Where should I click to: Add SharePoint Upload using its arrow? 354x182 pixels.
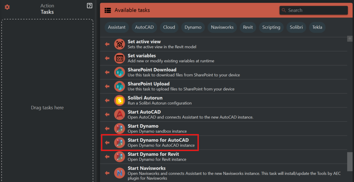point(107,86)
